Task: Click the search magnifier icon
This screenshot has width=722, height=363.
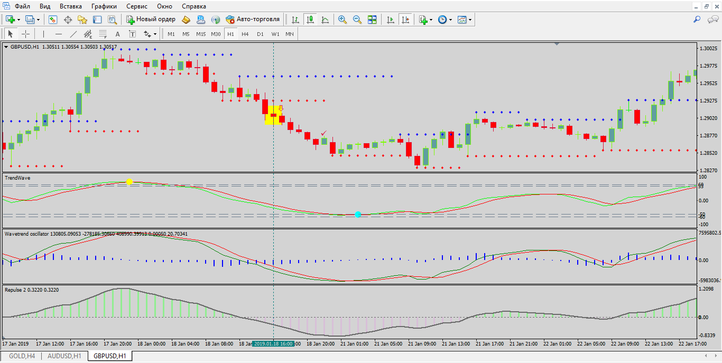Action: click(697, 20)
